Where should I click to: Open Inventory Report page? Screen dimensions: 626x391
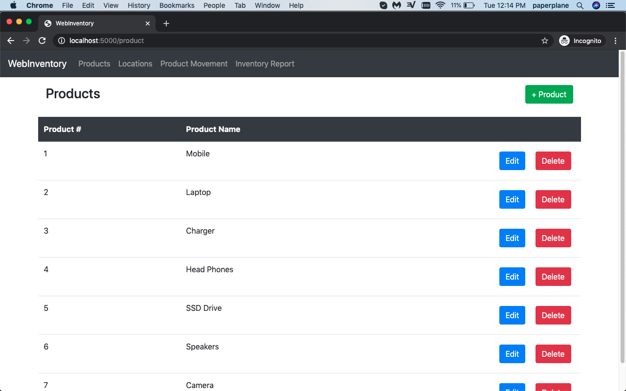pyautogui.click(x=265, y=64)
